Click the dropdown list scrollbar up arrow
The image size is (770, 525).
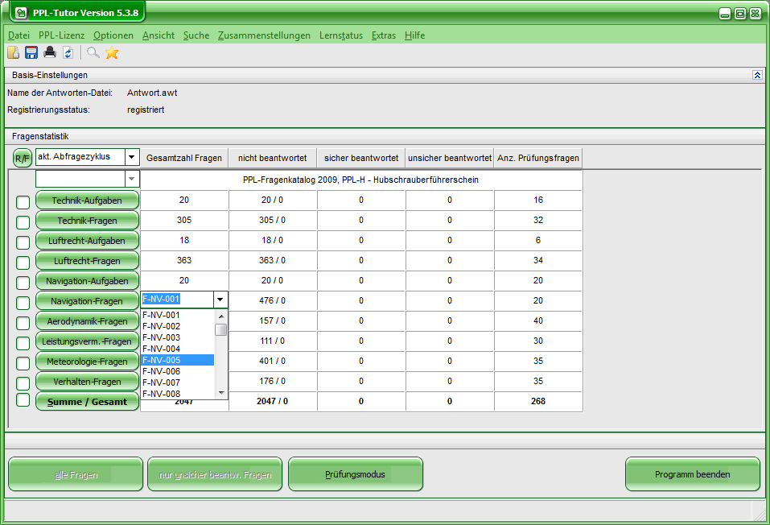(x=221, y=316)
